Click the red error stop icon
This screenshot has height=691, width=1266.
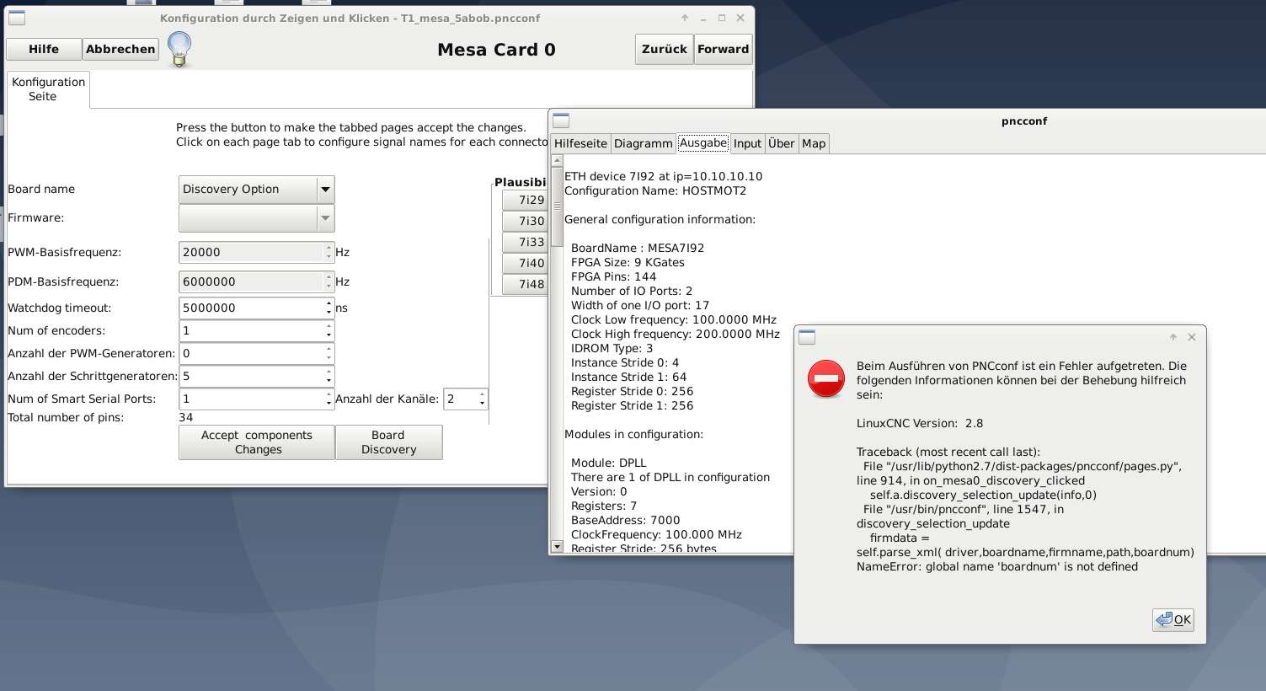[826, 379]
